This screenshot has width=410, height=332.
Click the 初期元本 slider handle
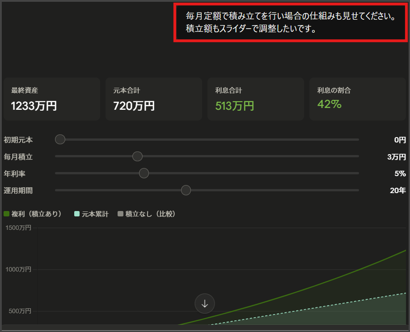click(x=60, y=139)
